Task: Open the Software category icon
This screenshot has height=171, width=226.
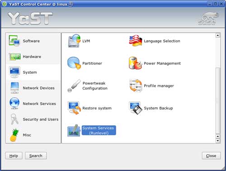Action: pos(14,41)
